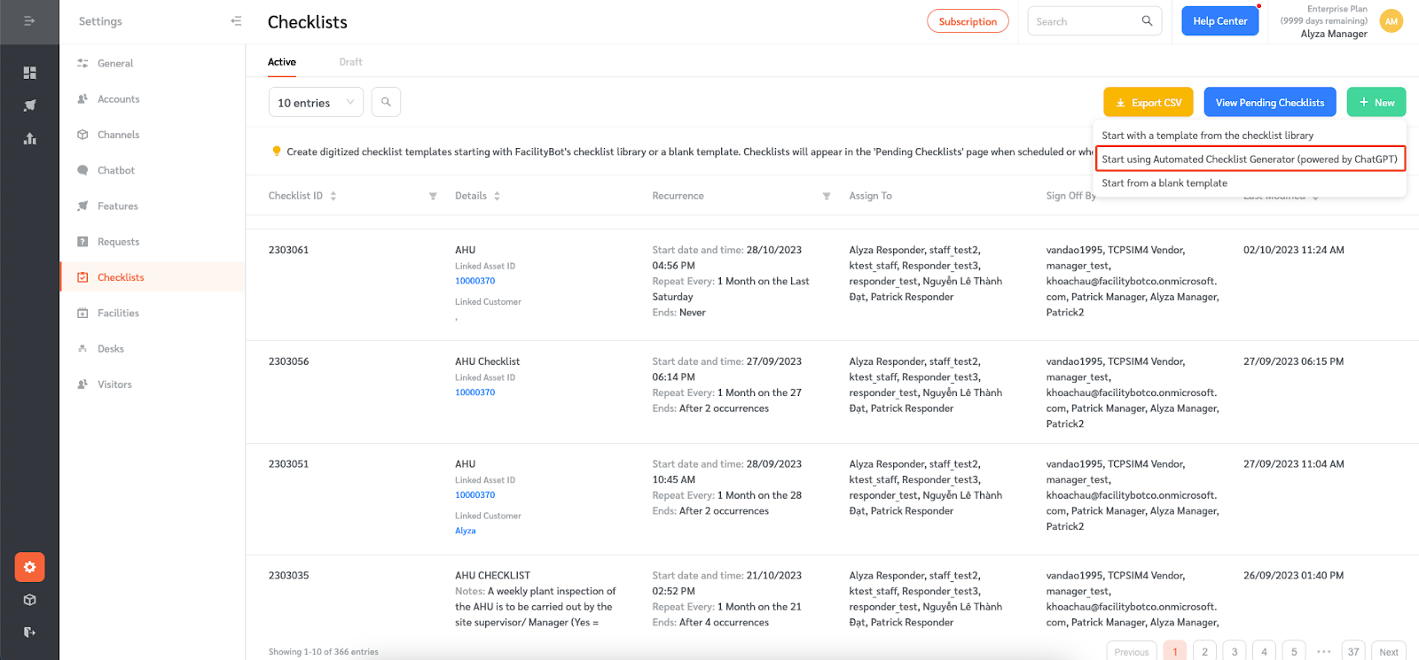Open the cube icon in sidebar

(29, 600)
